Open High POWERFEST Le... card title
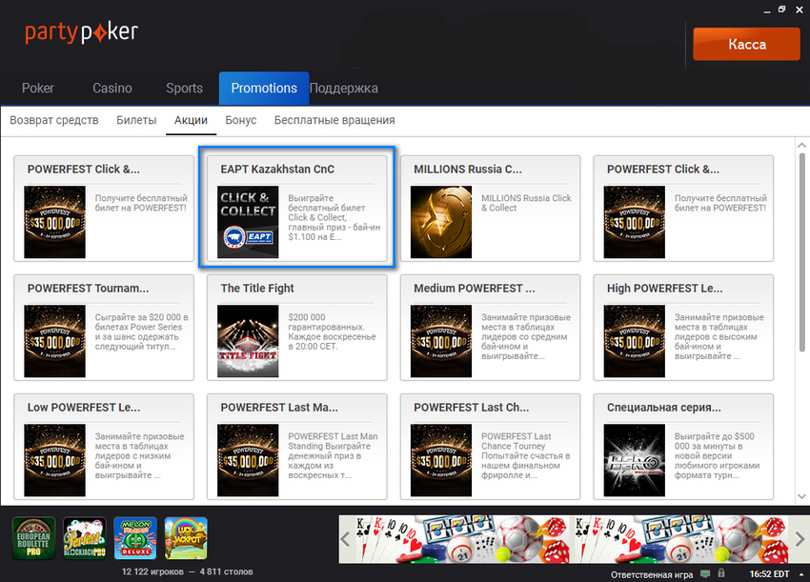 pos(665,289)
